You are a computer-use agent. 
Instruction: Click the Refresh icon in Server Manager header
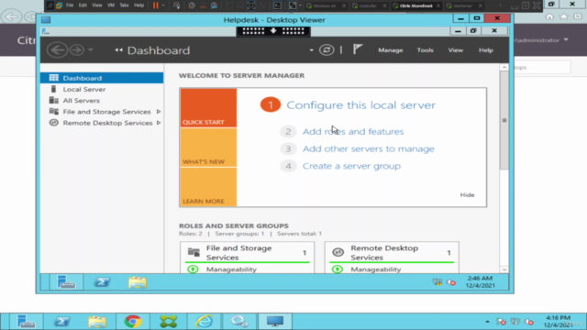point(327,49)
